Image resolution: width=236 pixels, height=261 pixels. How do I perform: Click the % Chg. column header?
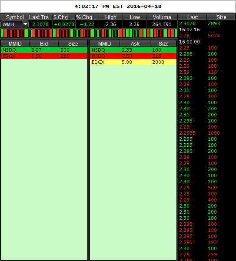pyautogui.click(x=87, y=17)
